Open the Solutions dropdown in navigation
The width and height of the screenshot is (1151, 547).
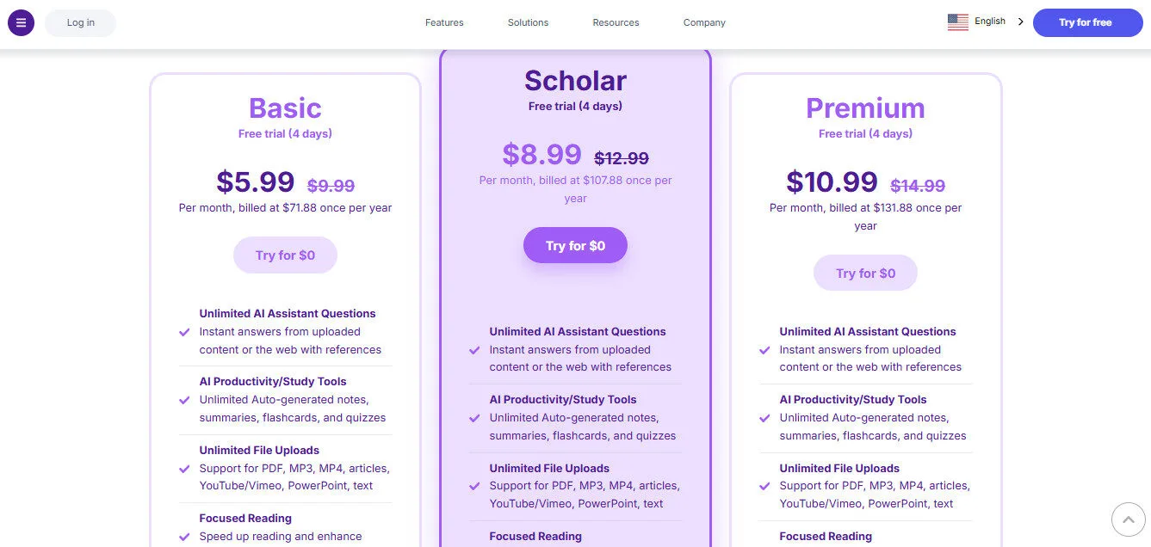coord(528,22)
